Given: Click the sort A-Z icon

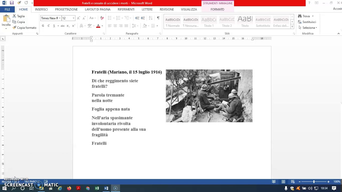Looking at the screenshot, I should (150, 18).
